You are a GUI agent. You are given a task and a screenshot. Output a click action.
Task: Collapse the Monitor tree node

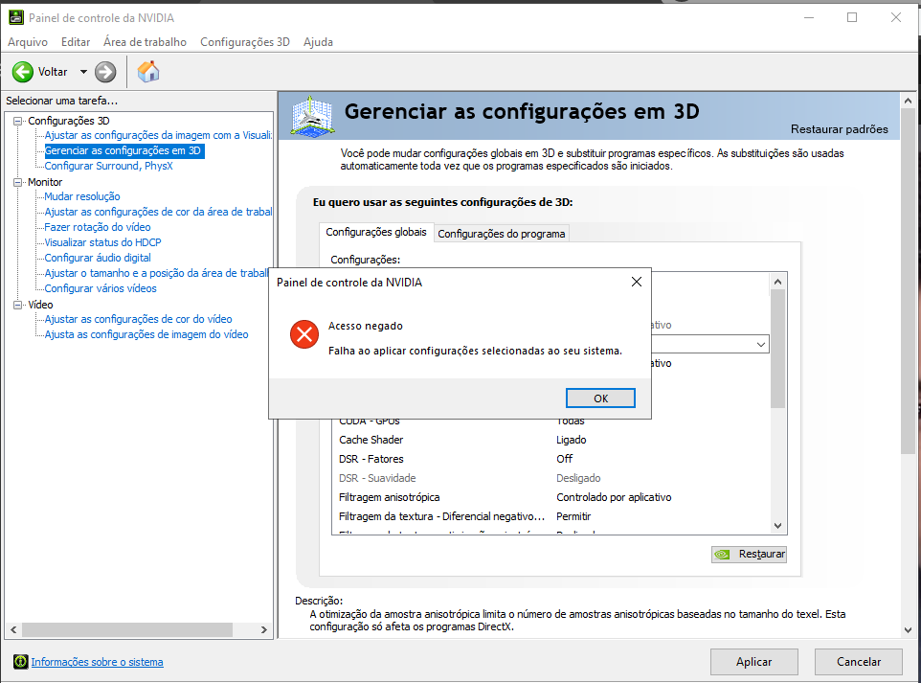(x=18, y=182)
